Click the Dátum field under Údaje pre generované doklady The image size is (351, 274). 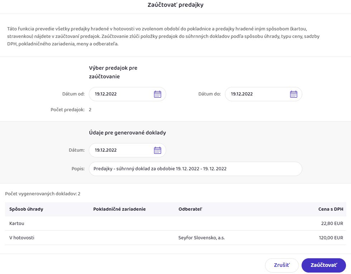[x=120, y=150]
